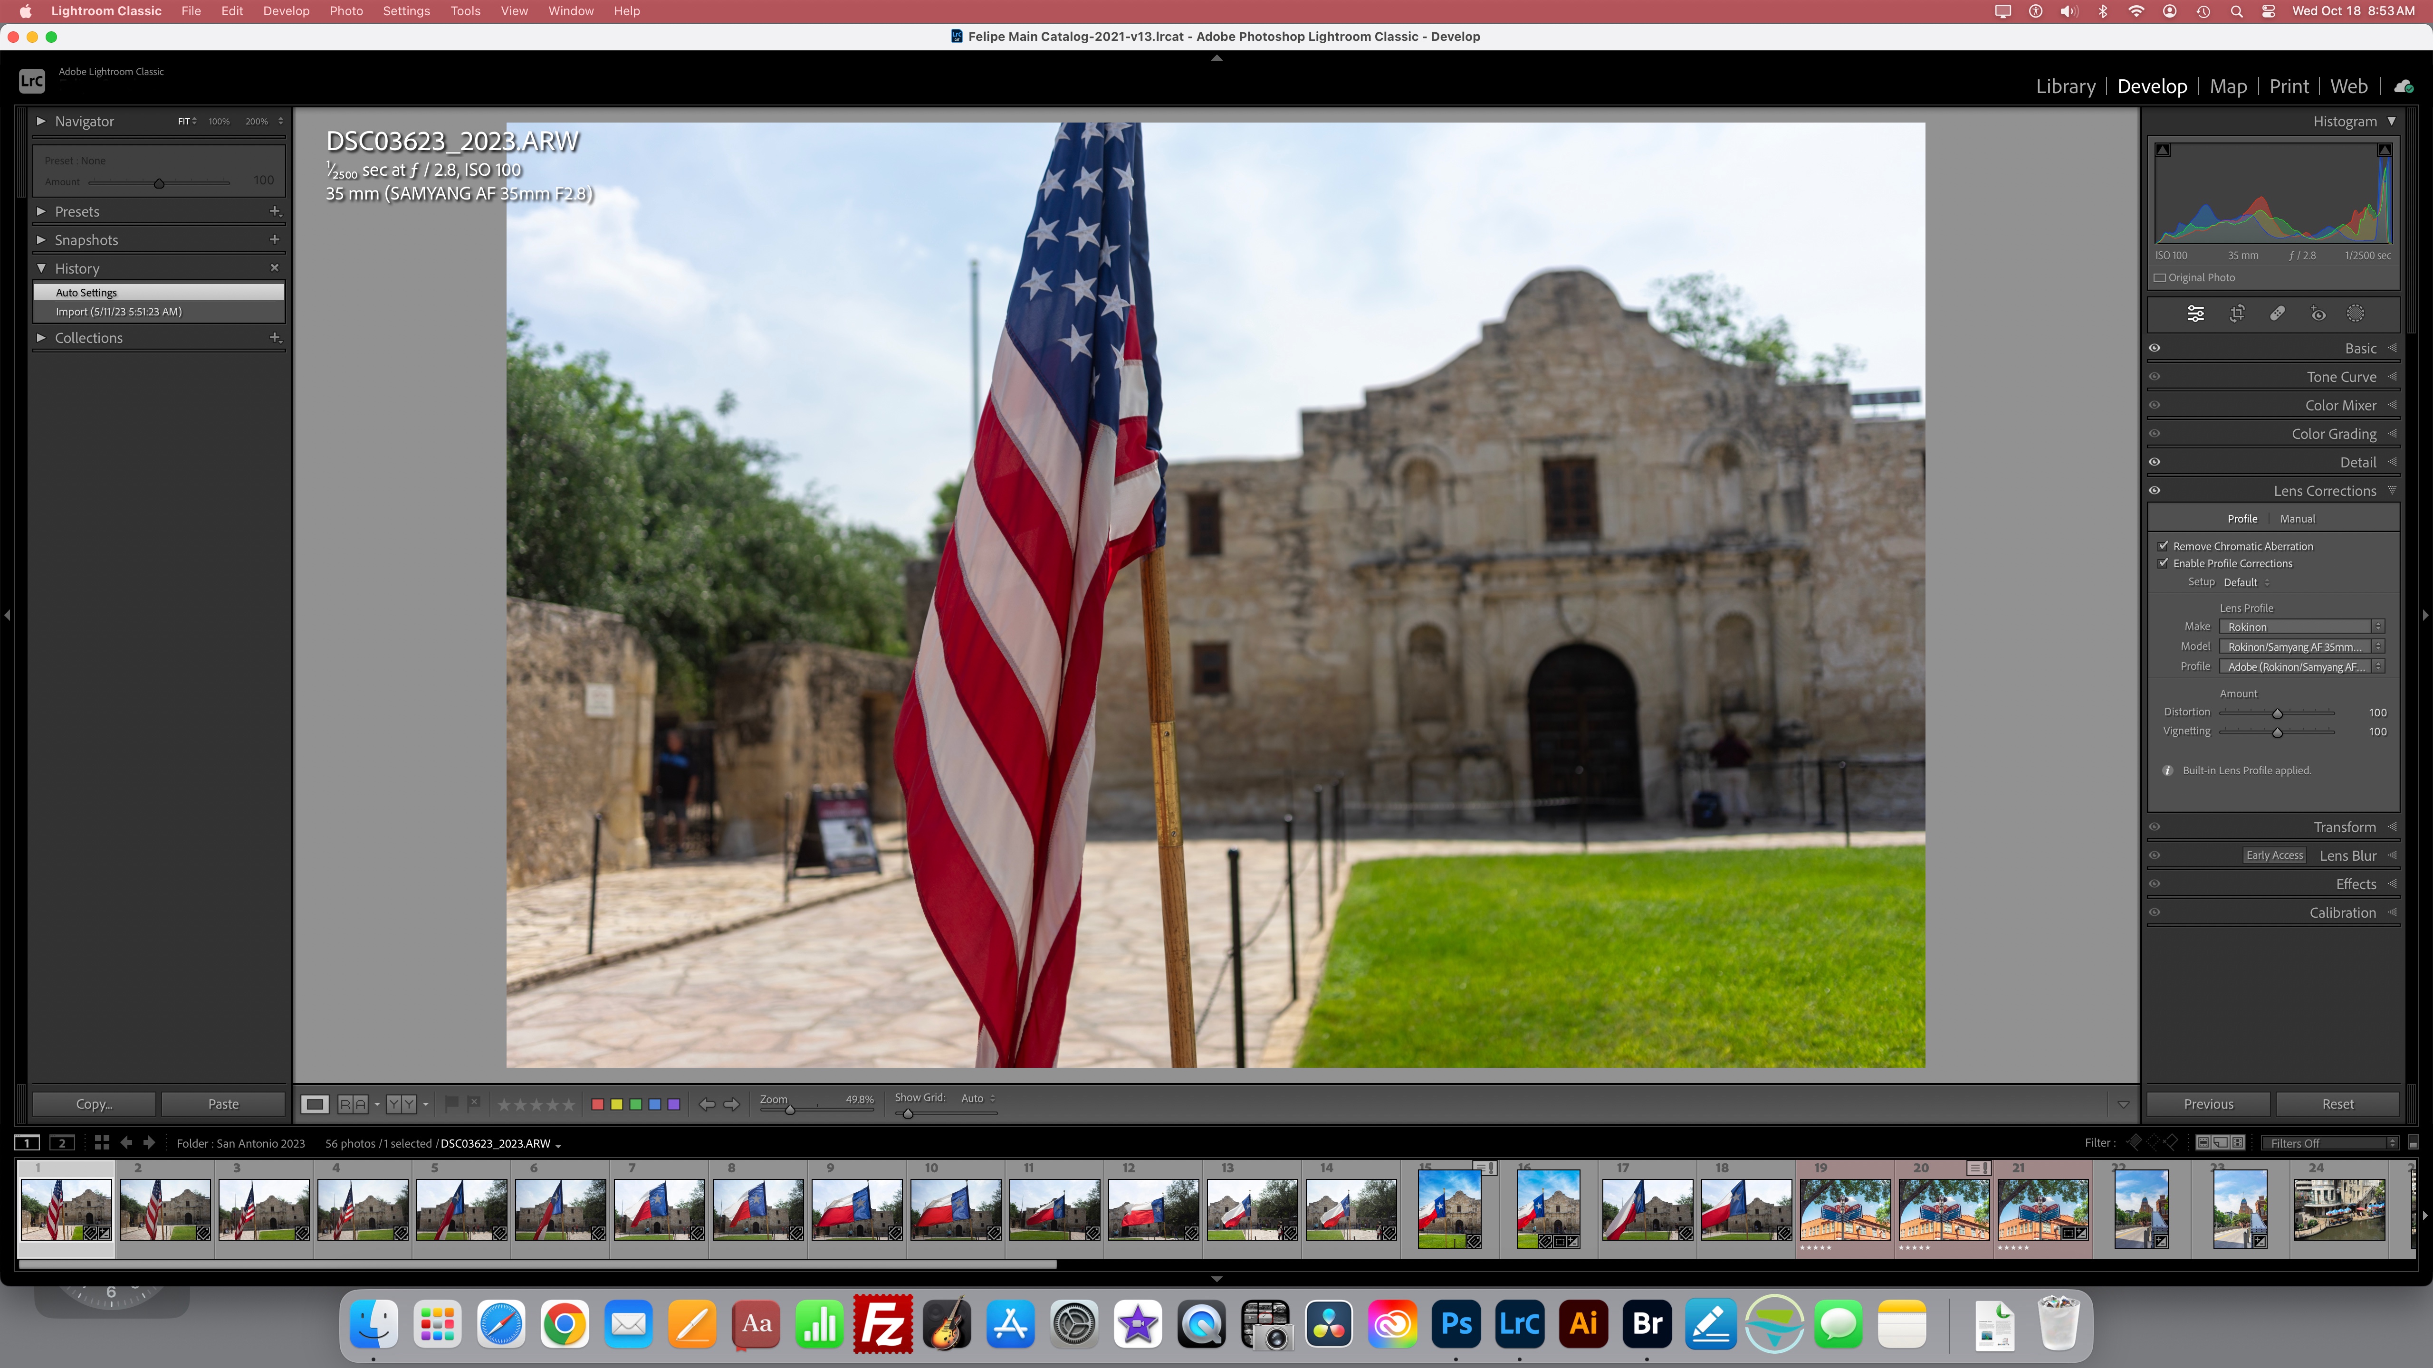Screen dimensions: 2433x1368
Task: Open Photoshop from the Dock
Action: [x=1456, y=1325]
